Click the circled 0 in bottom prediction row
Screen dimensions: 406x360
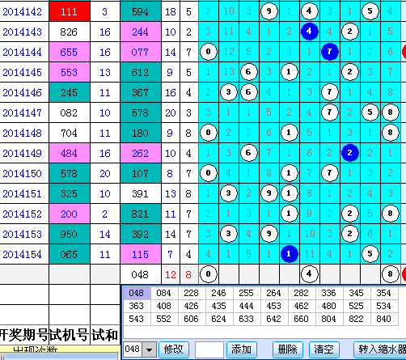pyautogui.click(x=209, y=274)
